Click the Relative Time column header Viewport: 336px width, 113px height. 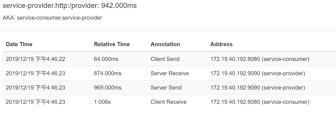coord(112,44)
